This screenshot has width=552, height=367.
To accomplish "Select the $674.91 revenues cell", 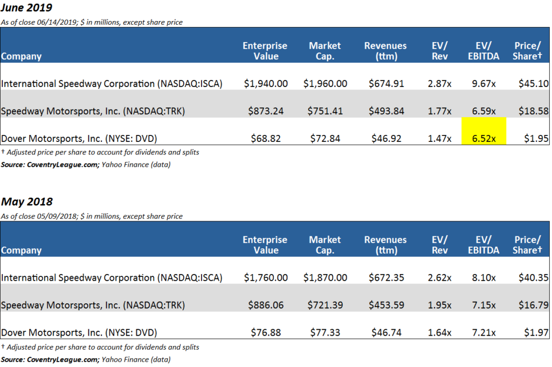I will pyautogui.click(x=386, y=84).
